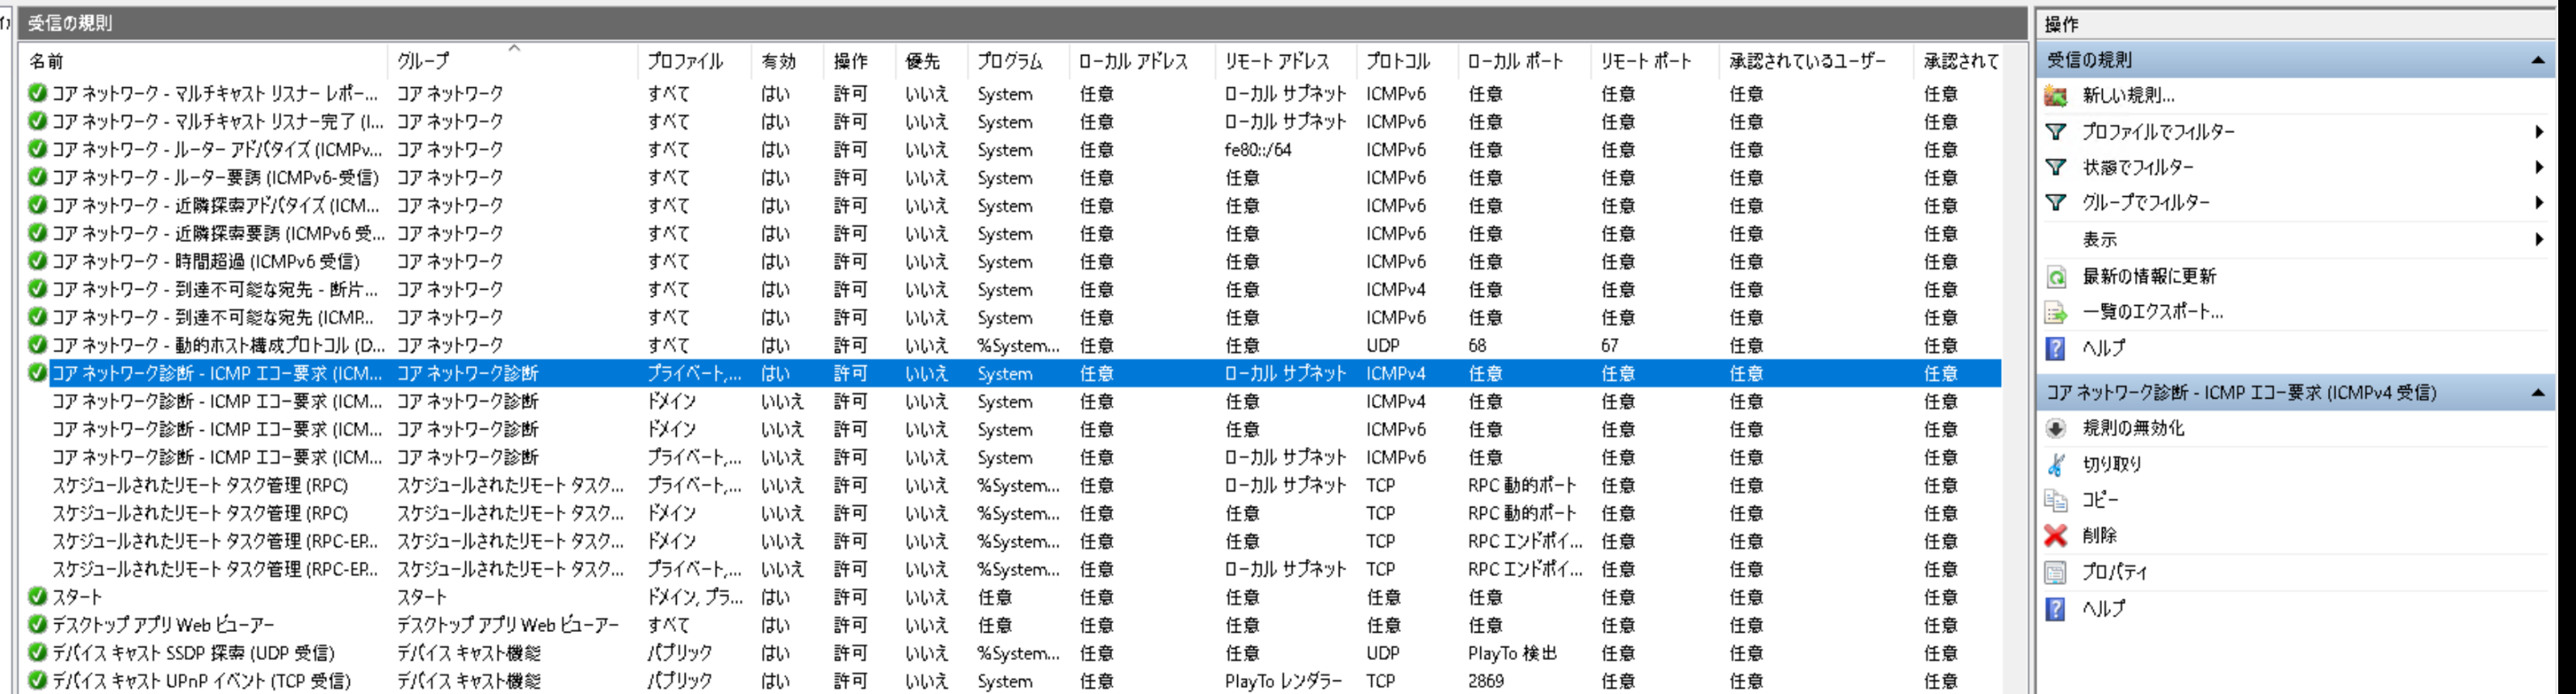Click the コピー copy icon
This screenshot has width=2576, height=694.
point(2056,500)
